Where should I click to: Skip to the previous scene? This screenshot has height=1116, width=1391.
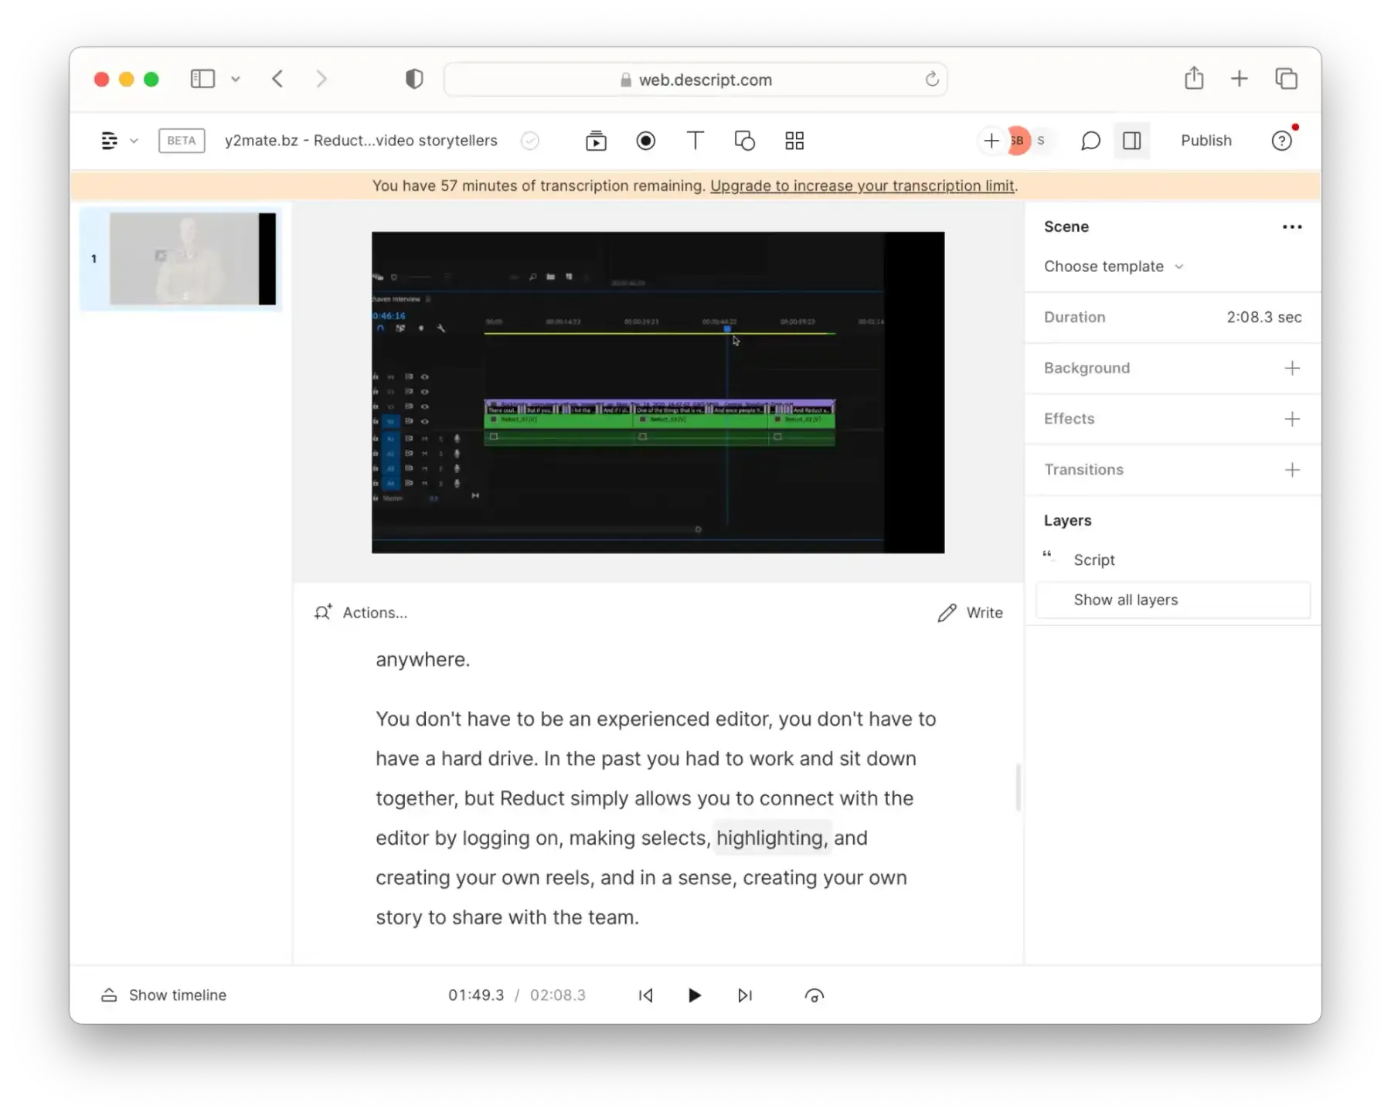(x=646, y=995)
